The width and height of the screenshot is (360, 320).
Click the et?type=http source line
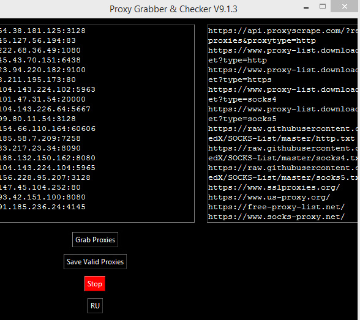[238, 60]
